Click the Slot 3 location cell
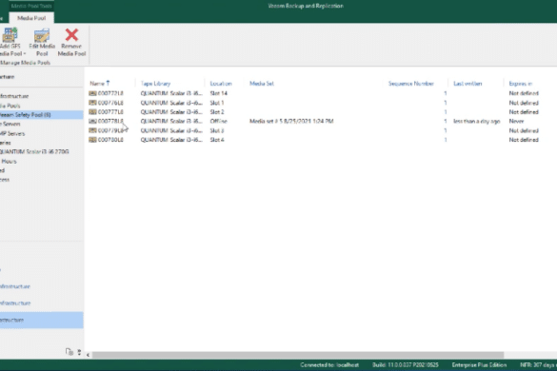The width and height of the screenshot is (557, 371). 217,130
